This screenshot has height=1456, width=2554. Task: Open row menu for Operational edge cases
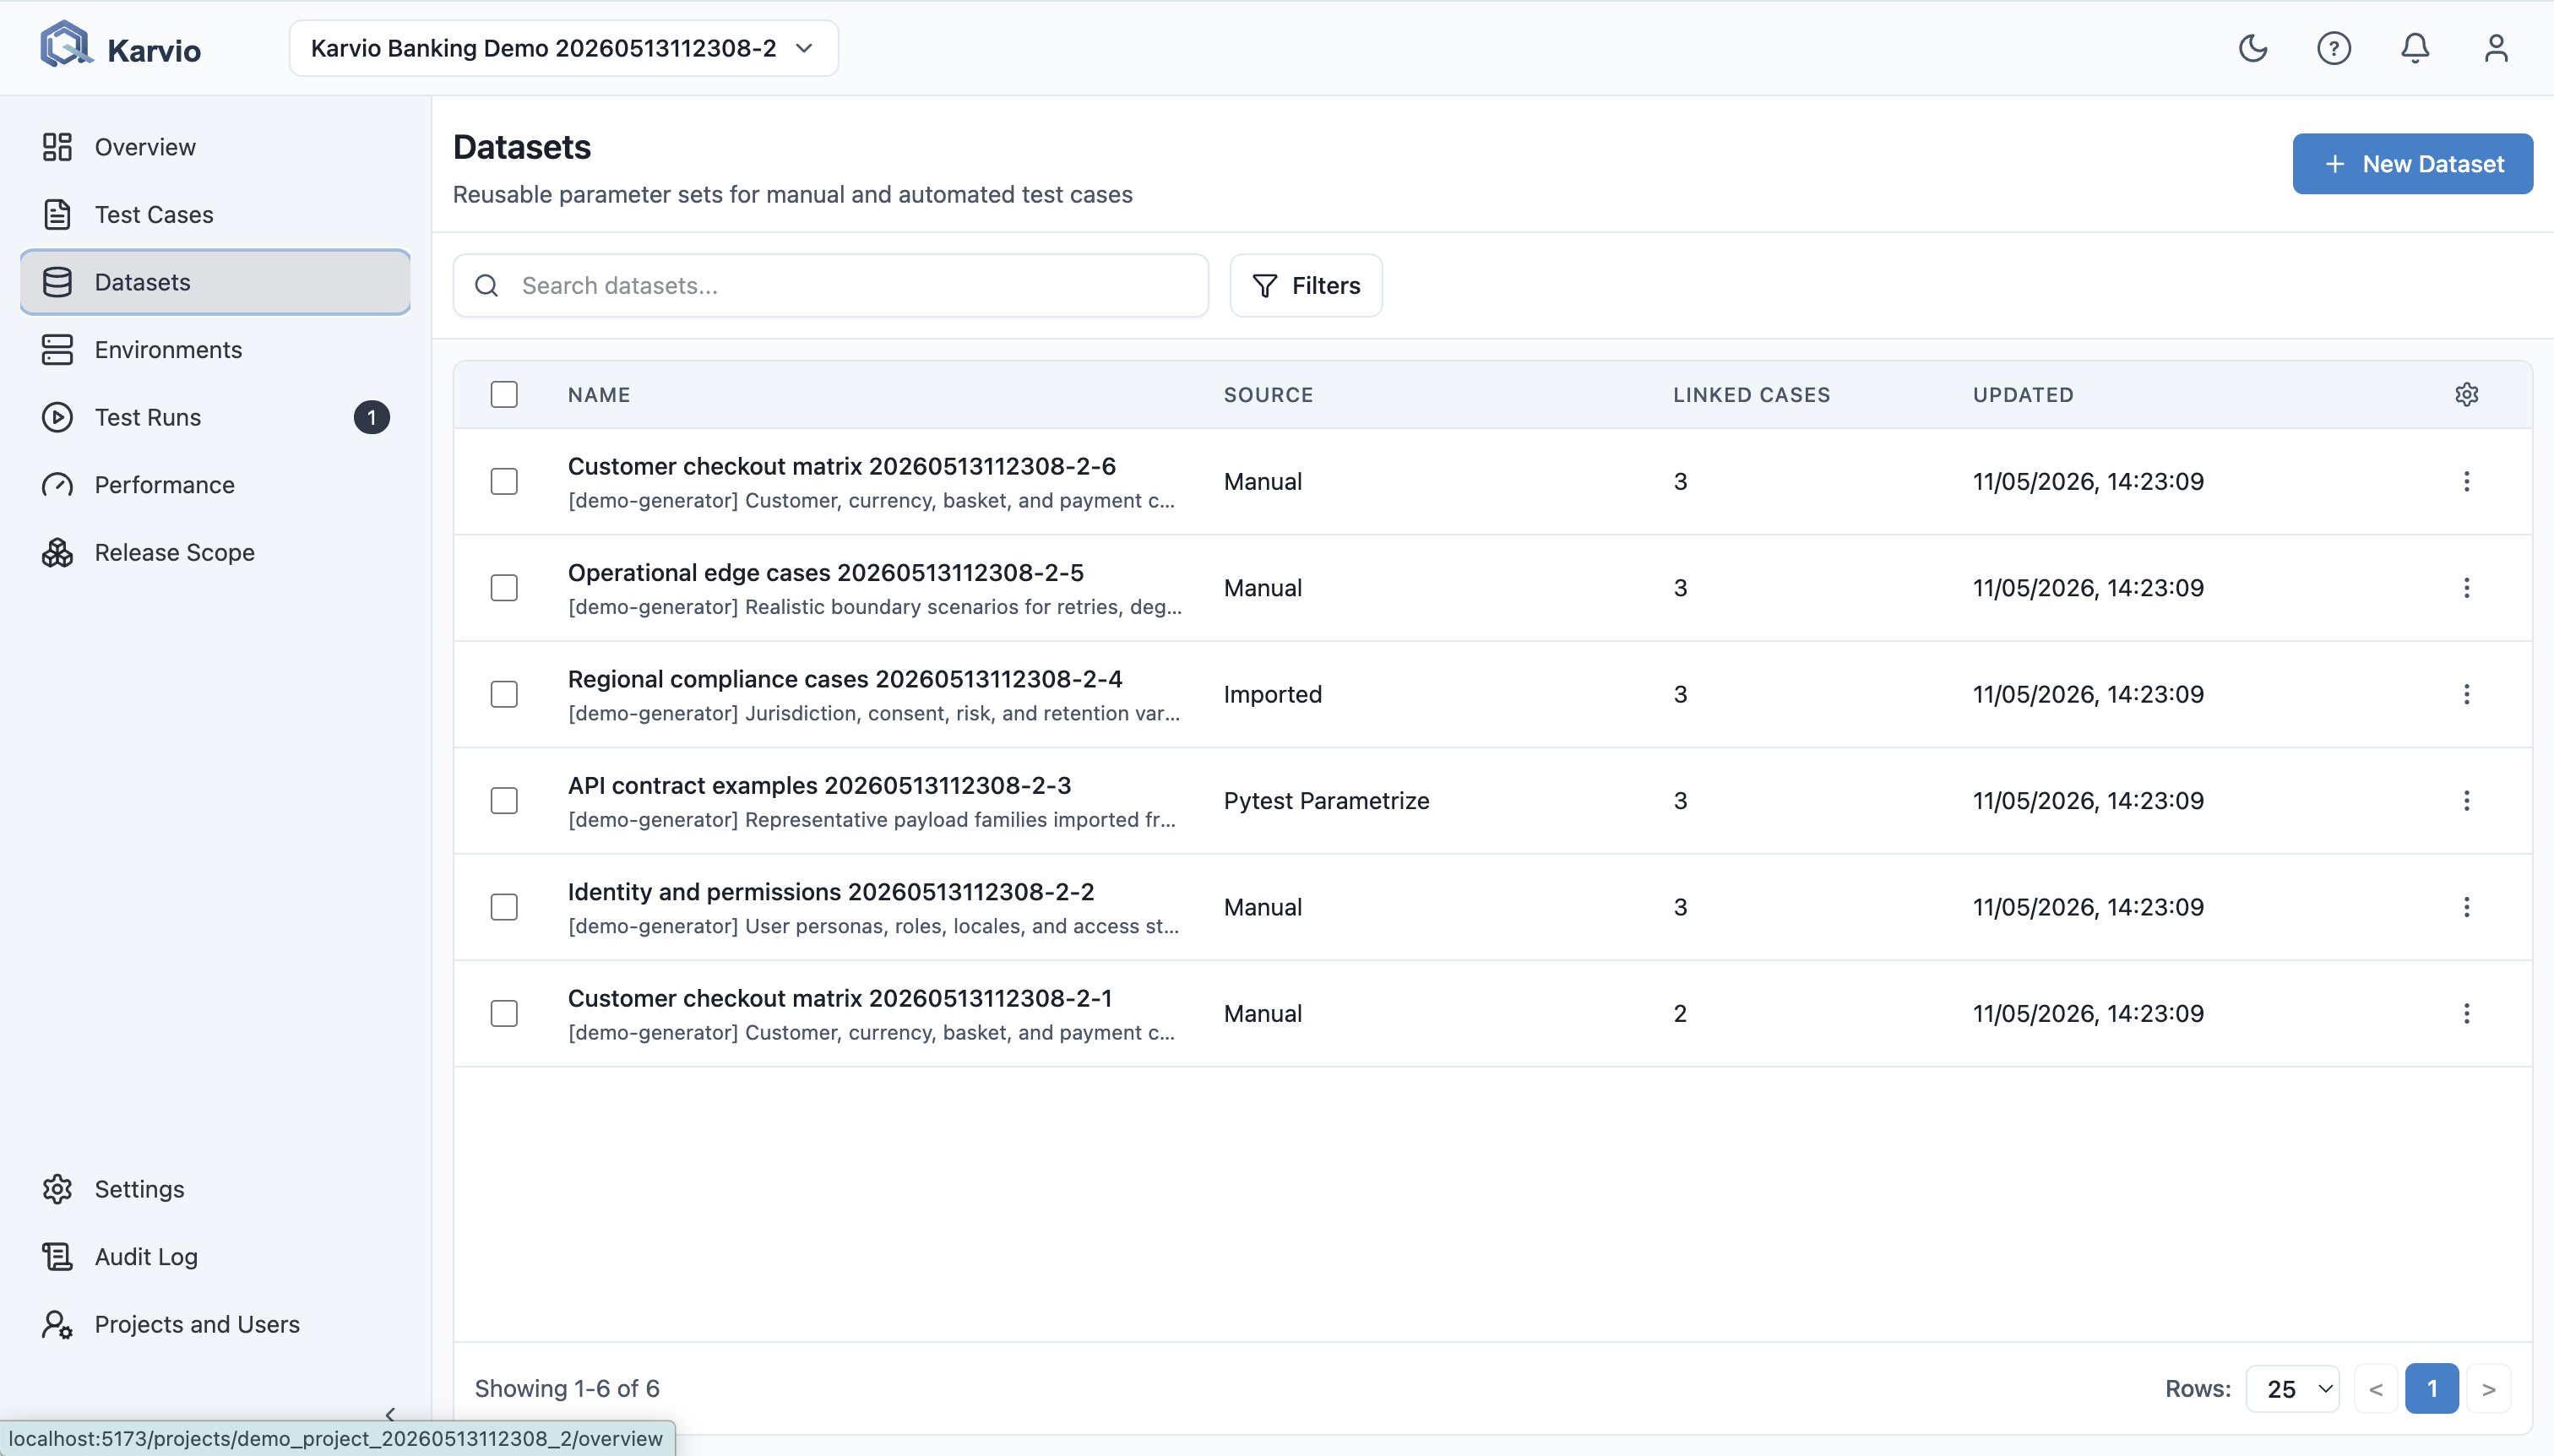coord(2466,588)
